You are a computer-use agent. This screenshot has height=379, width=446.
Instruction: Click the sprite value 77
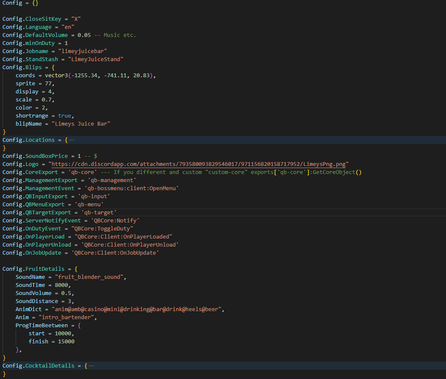pos(48,84)
